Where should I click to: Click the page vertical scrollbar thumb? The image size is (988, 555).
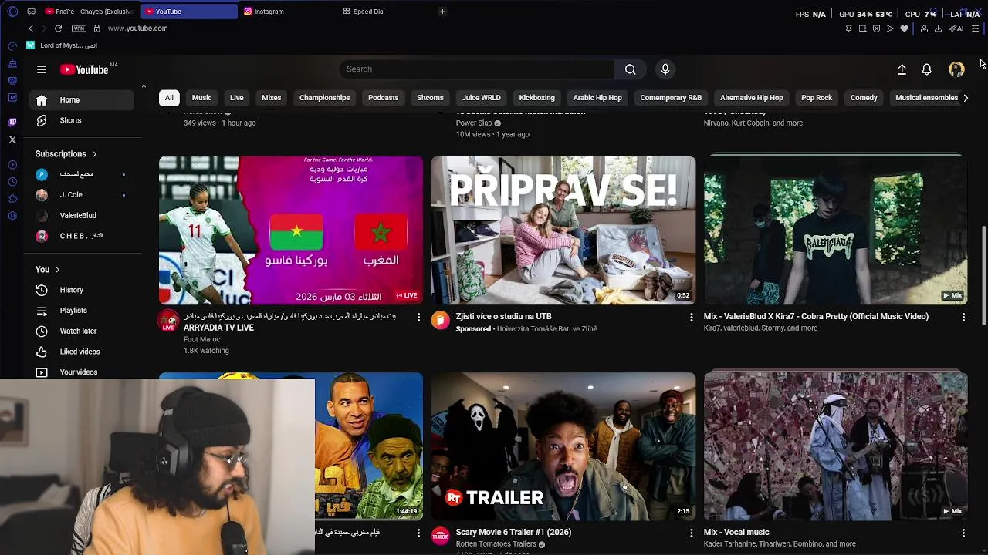[x=983, y=275]
